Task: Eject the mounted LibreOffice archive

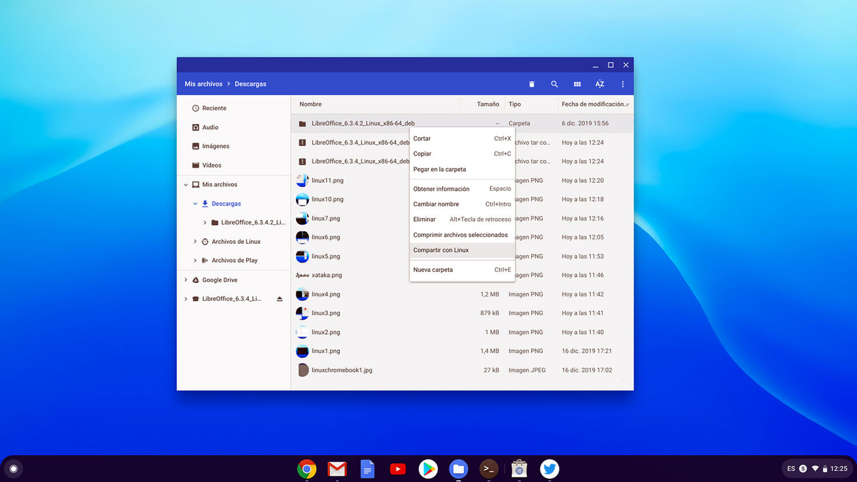Action: (x=279, y=298)
